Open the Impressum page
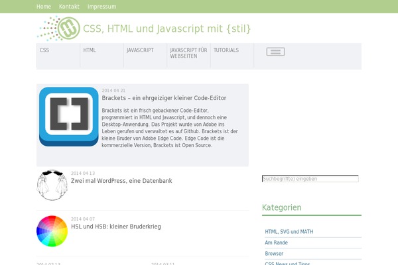Image resolution: width=398 pixels, height=265 pixels. [101, 7]
